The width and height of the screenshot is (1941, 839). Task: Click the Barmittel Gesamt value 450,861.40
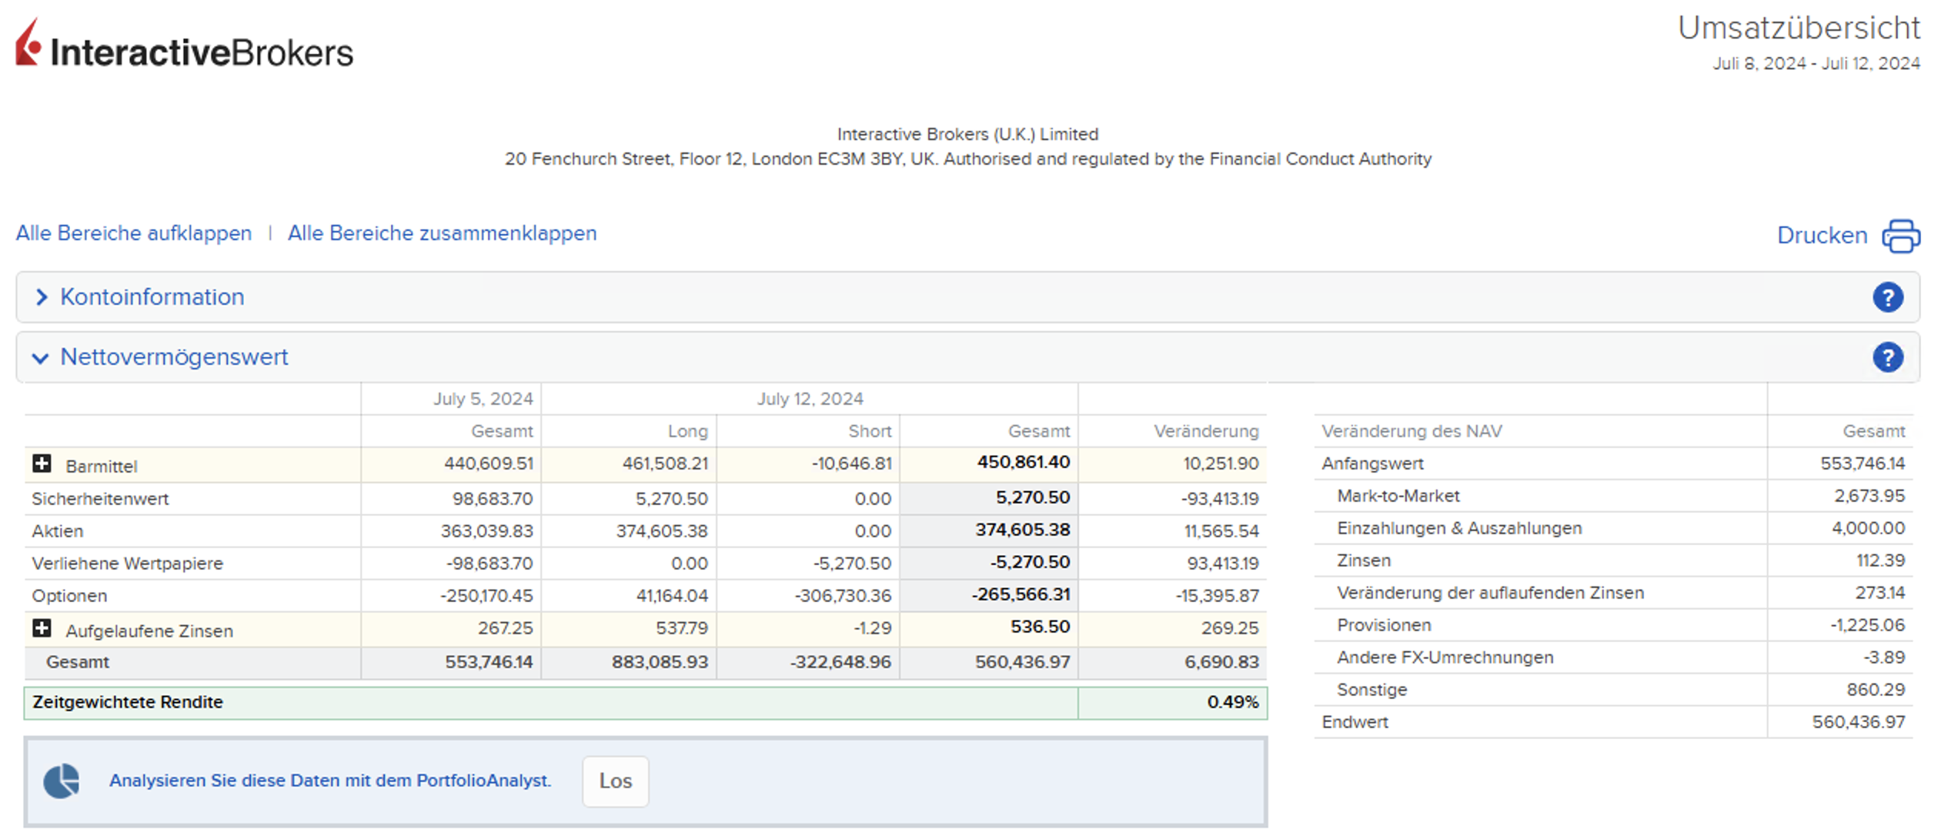pos(1023,462)
